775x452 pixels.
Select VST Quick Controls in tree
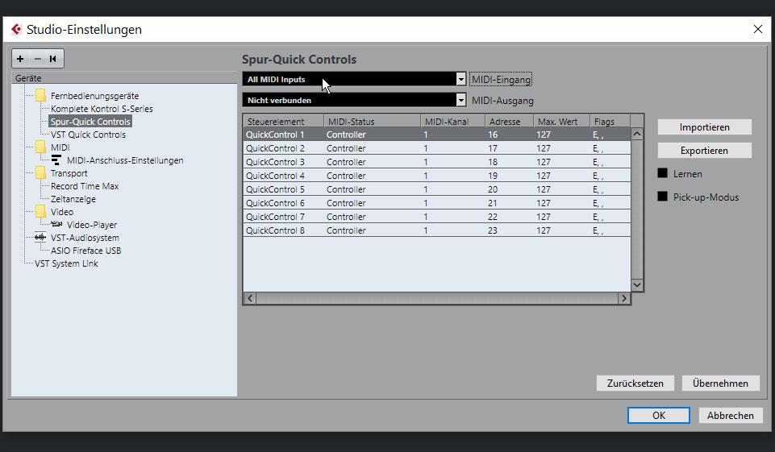click(x=88, y=135)
